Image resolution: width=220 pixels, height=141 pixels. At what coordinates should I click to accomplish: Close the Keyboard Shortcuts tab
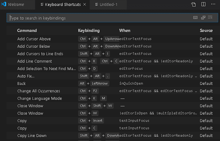coord(85,4)
